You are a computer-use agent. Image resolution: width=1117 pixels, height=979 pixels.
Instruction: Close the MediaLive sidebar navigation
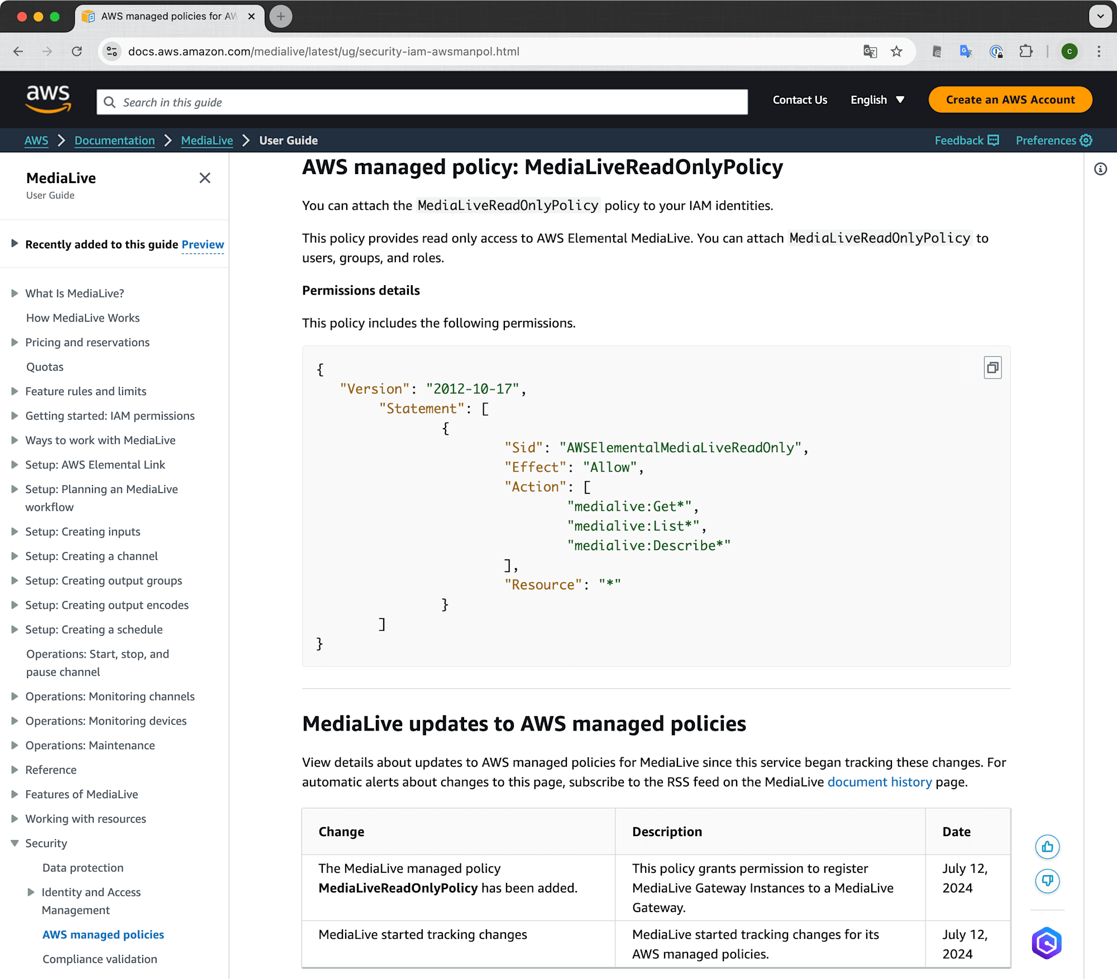(x=205, y=178)
